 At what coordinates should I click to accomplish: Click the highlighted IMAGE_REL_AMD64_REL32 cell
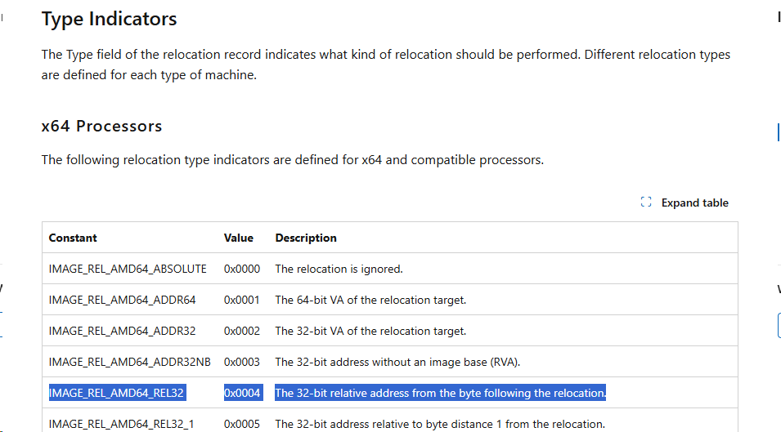pos(117,393)
